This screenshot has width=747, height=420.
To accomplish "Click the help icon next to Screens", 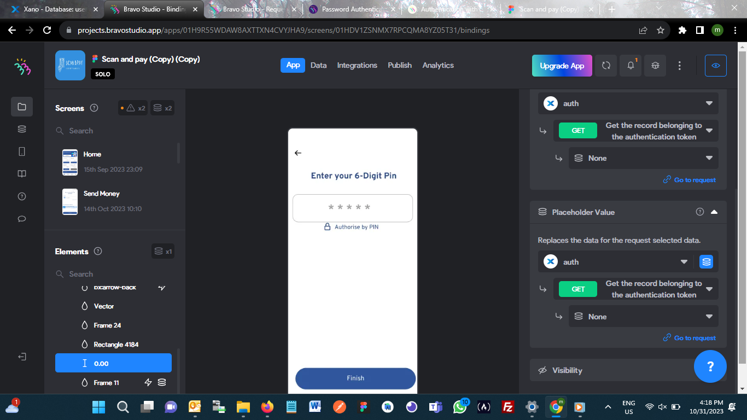I will coord(94,108).
